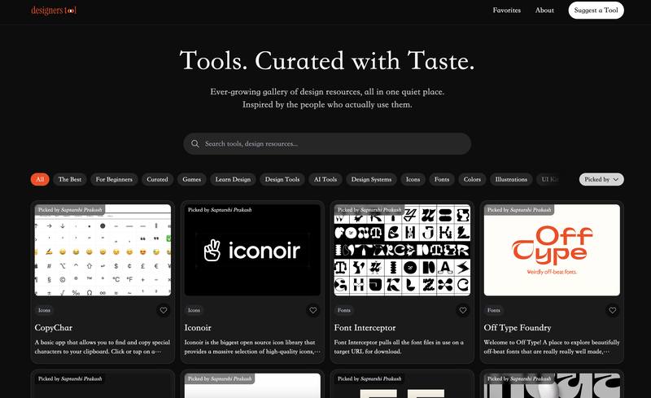Select the Fonts filter chip in category bar

click(442, 180)
